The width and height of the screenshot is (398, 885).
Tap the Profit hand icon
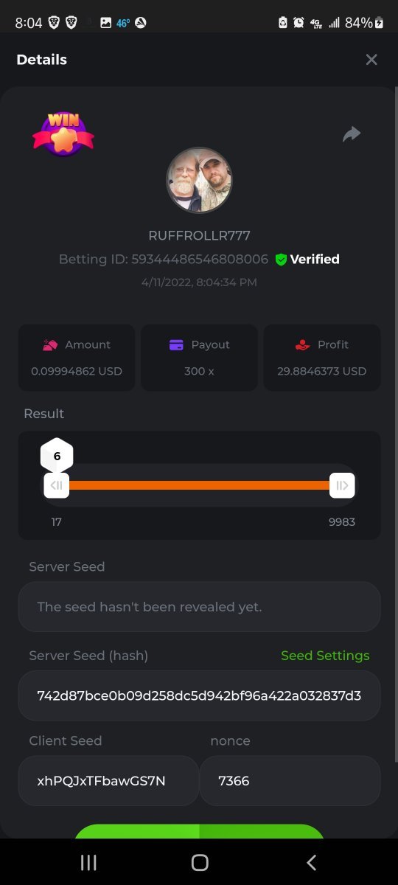pos(302,344)
